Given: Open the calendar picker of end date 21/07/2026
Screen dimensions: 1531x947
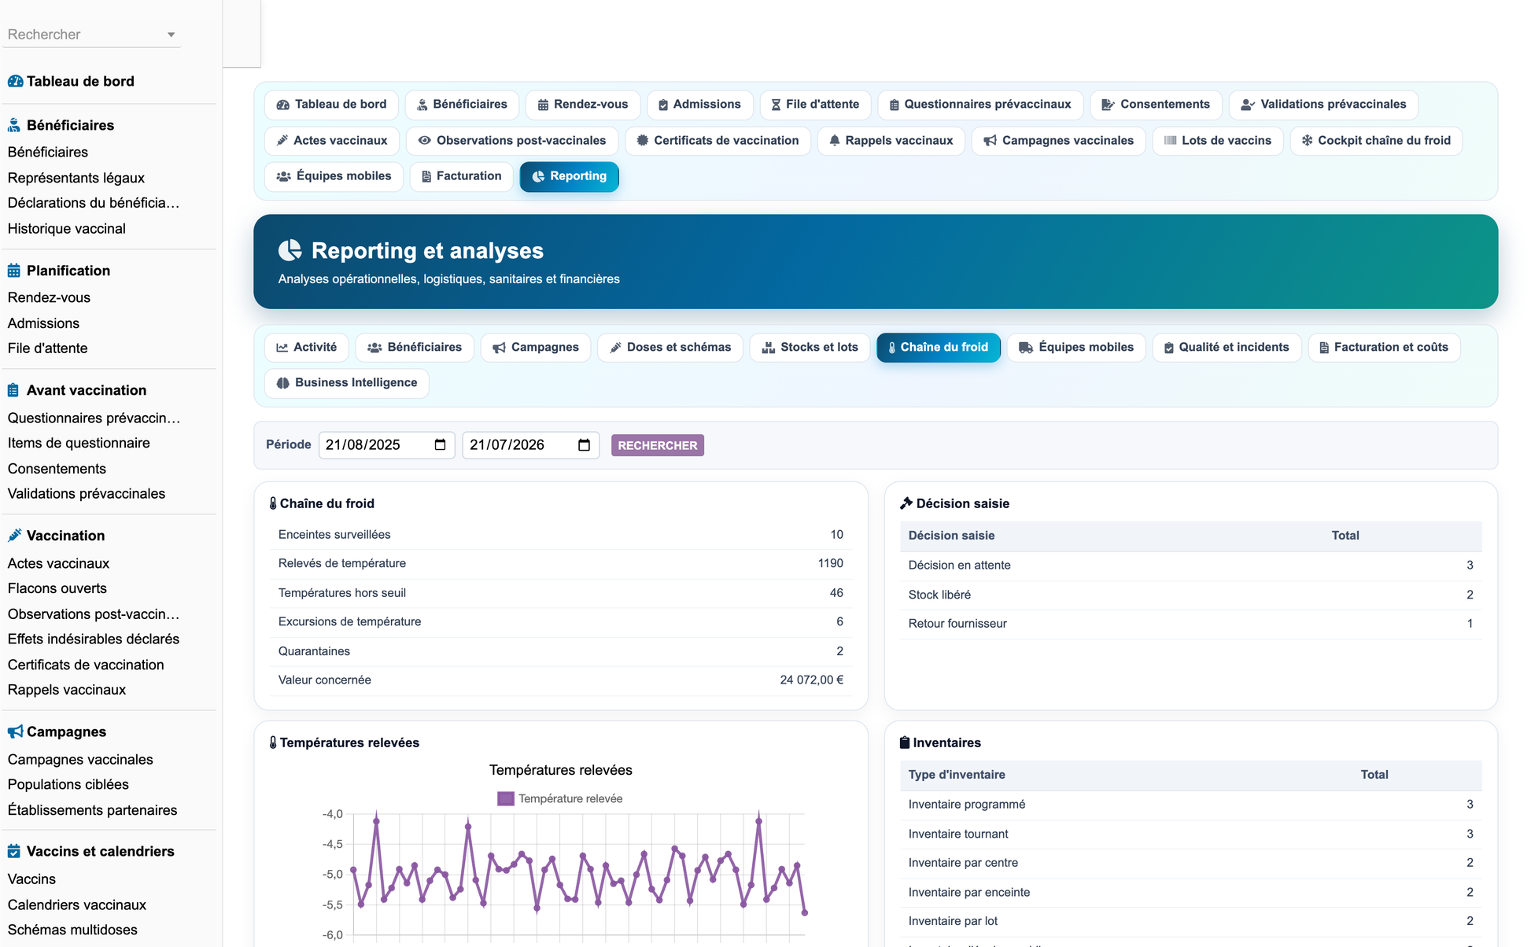Looking at the screenshot, I should coord(584,445).
